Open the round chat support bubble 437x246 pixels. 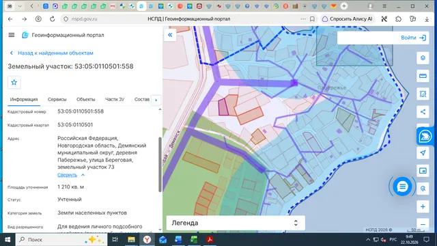[x=402, y=187]
